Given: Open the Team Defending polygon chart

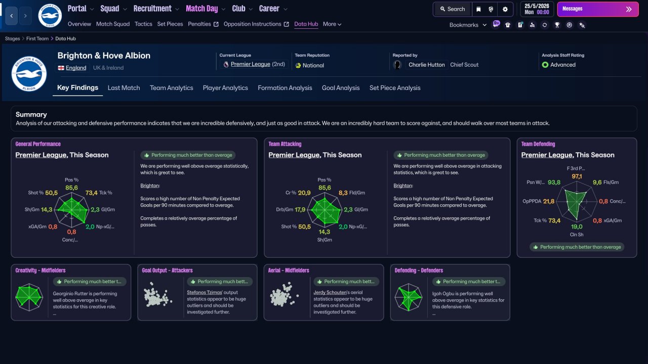Looking at the screenshot, I should click(576, 201).
